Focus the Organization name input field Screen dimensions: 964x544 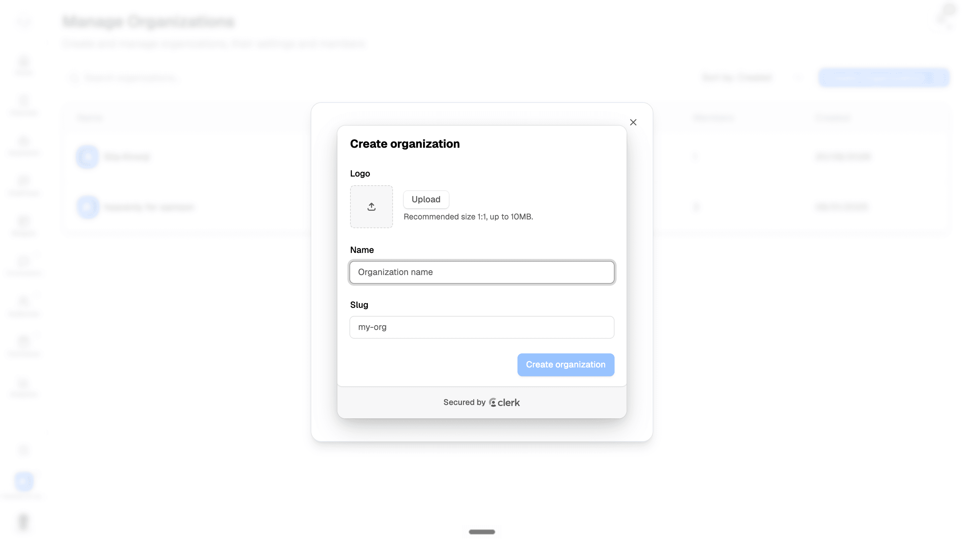click(x=482, y=272)
